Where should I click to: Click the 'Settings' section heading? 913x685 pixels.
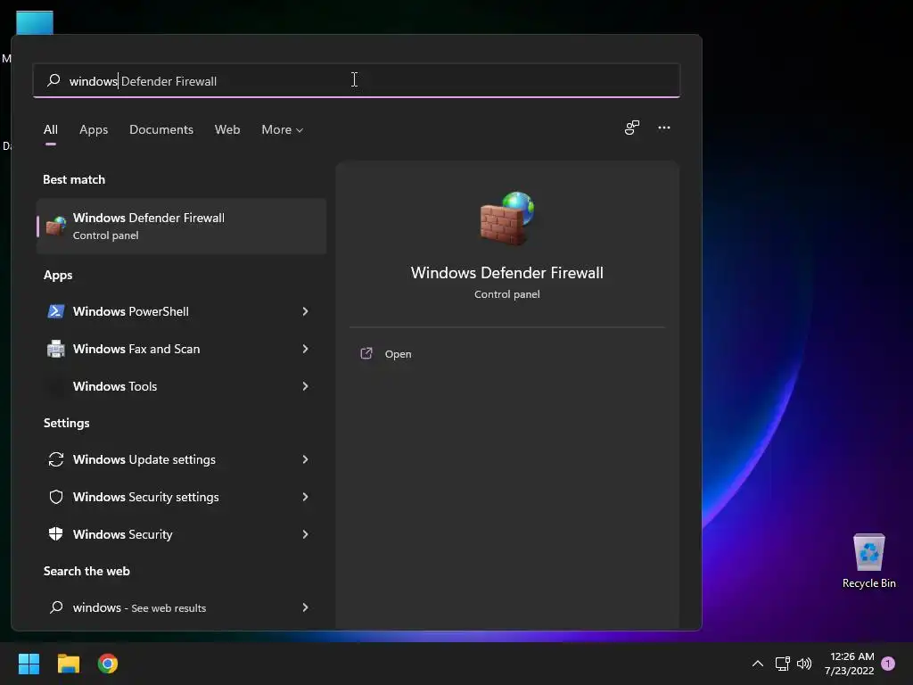pos(66,423)
